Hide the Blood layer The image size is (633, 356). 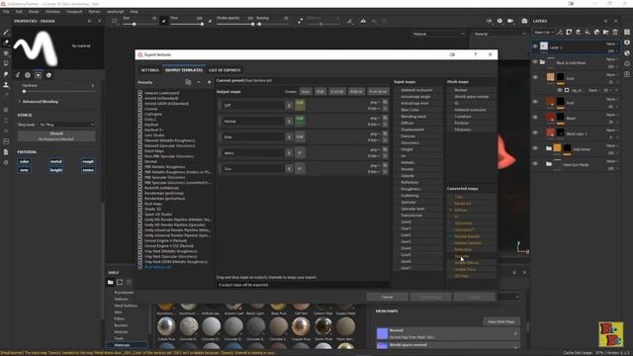point(535,118)
